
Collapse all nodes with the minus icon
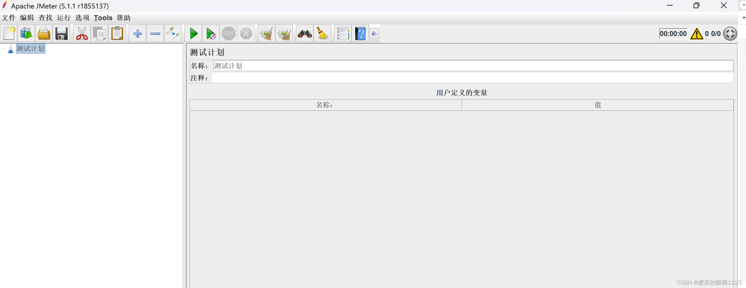tap(155, 34)
